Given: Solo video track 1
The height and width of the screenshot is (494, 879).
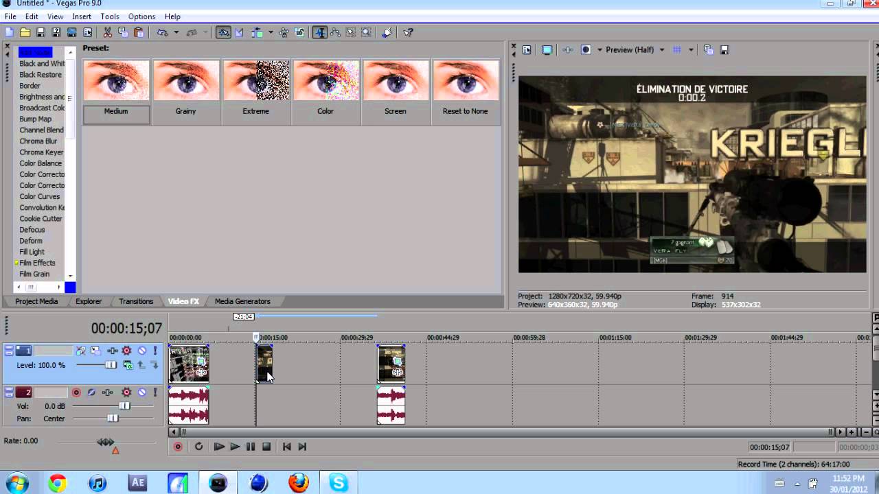Looking at the screenshot, I should (x=155, y=351).
